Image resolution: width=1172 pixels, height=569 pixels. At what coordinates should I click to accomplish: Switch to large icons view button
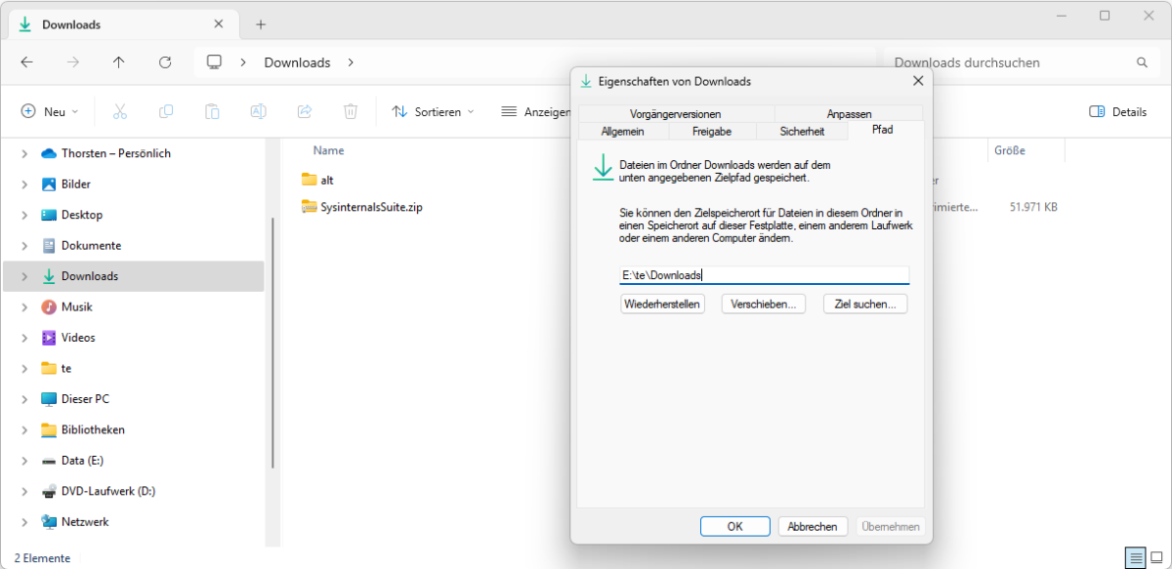tap(1157, 558)
